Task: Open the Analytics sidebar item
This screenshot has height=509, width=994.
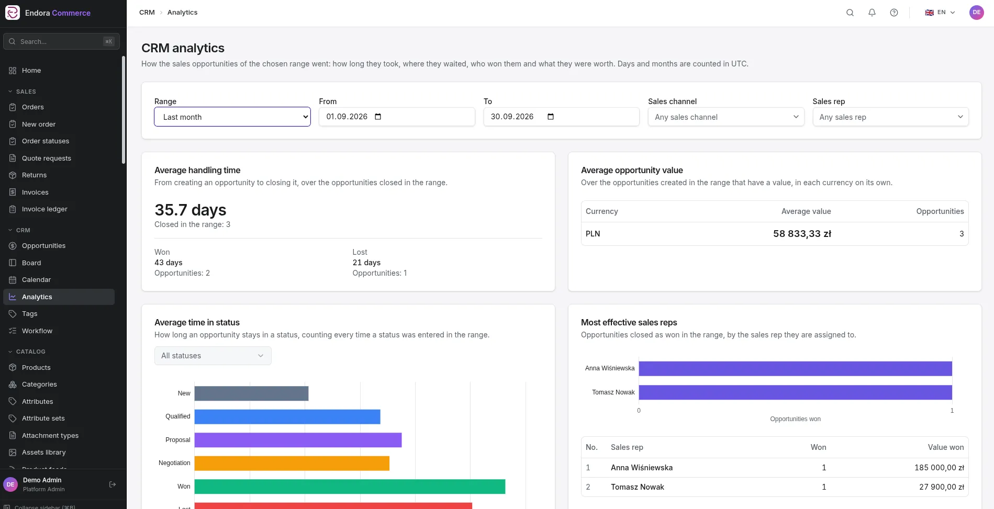Action: (x=59, y=297)
